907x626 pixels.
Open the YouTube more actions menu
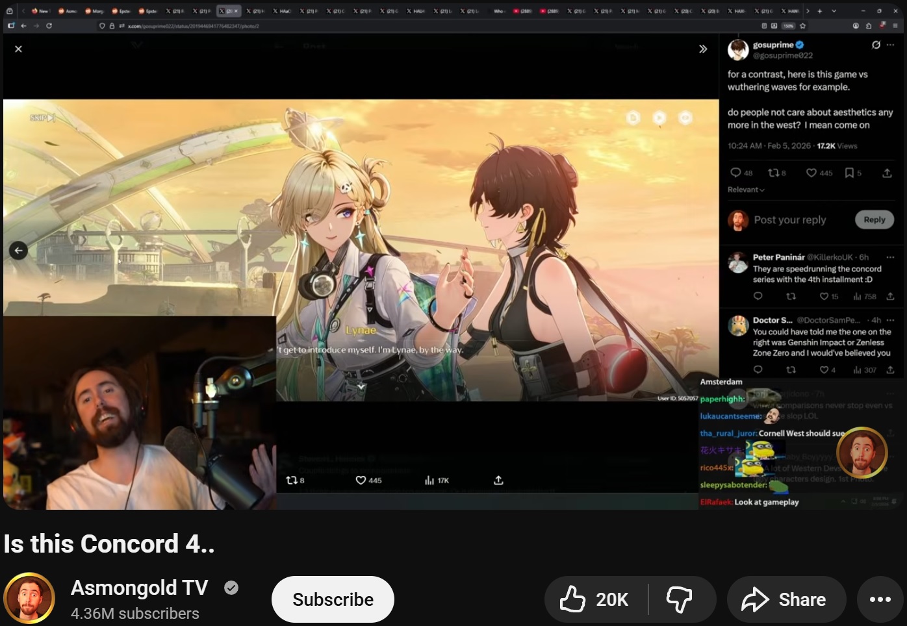880,599
